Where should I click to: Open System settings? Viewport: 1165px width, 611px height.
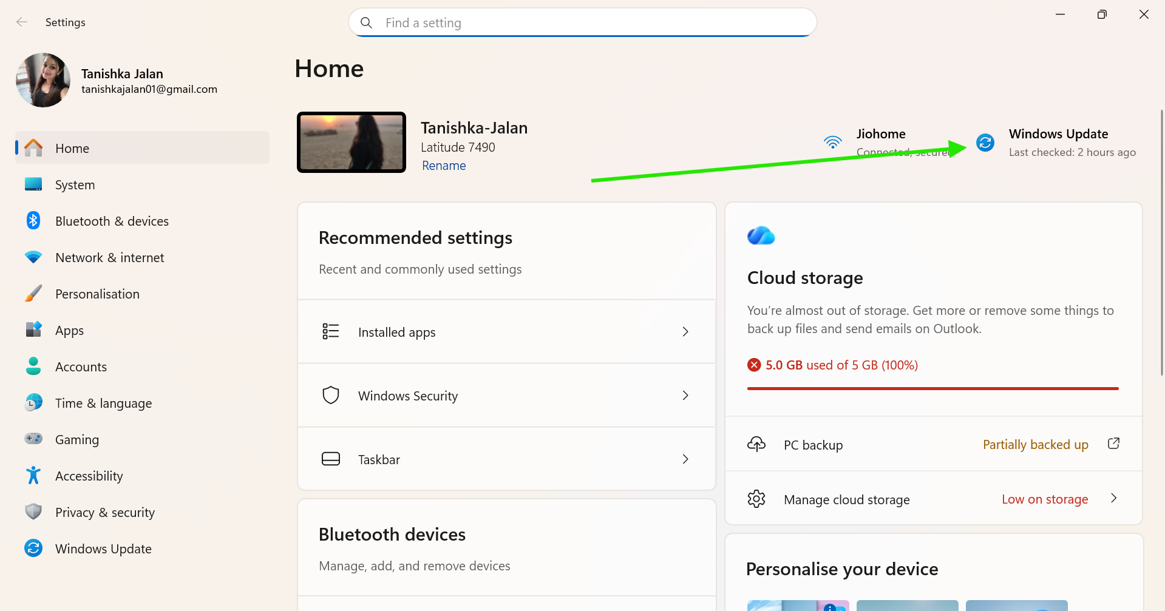(x=143, y=184)
